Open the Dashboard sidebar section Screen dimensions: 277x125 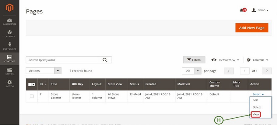pyautogui.click(x=9, y=22)
